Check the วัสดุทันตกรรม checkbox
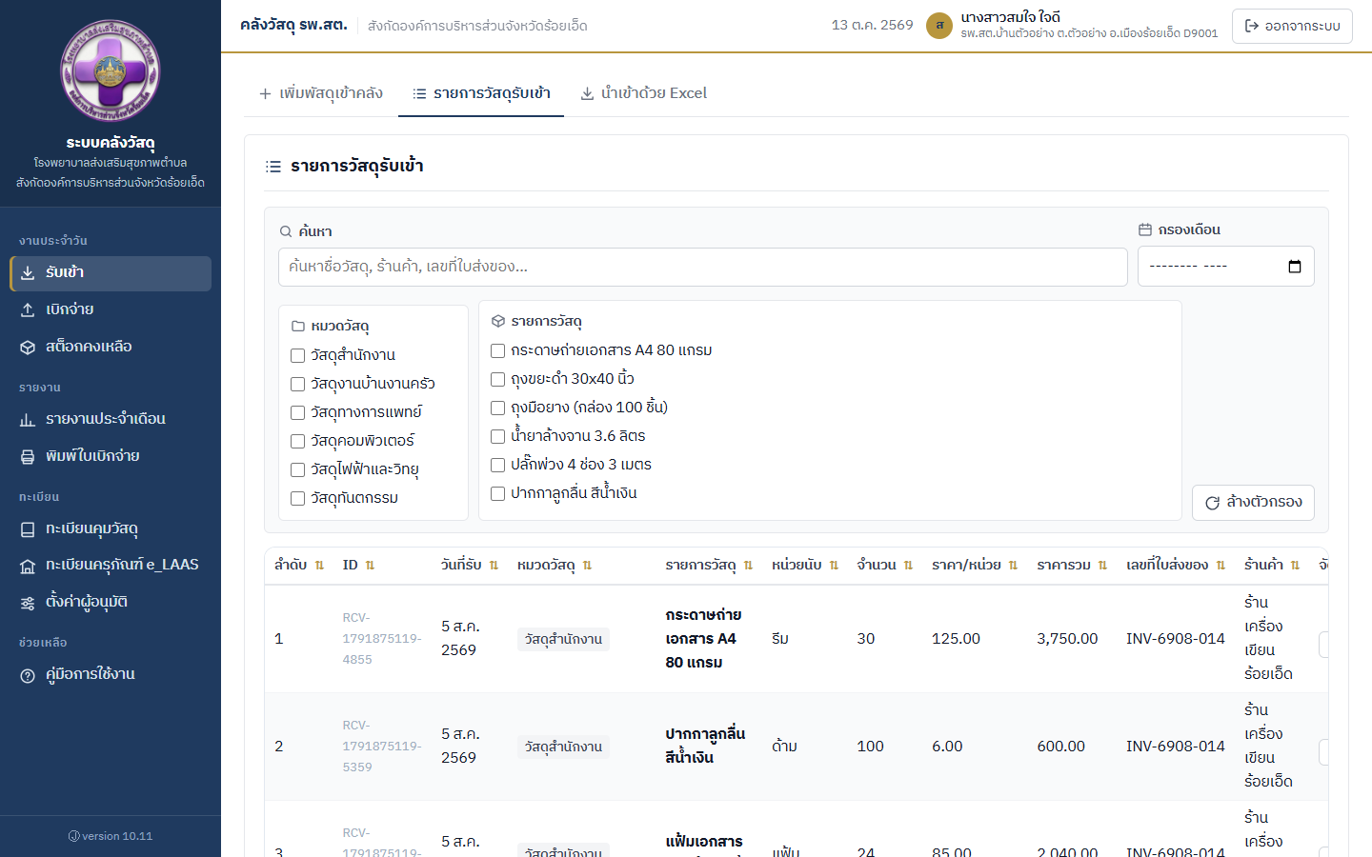The image size is (1372, 857). (298, 499)
